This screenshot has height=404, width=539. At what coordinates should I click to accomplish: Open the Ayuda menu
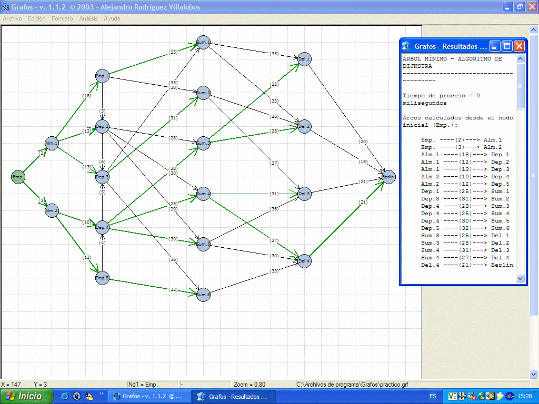[x=112, y=18]
